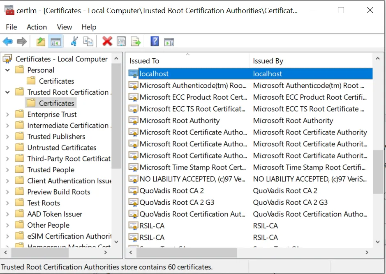This screenshot has width=386, height=274.
Task: Collapse the Personal tree node
Action: pos(7,70)
